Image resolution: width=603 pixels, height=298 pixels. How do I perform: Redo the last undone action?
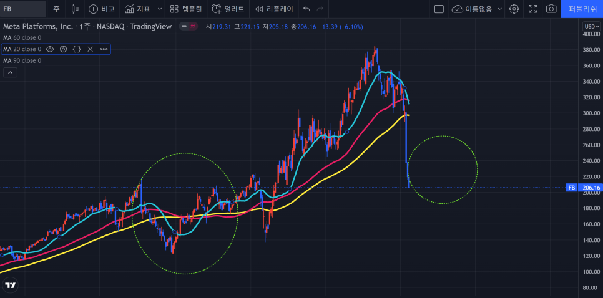tap(320, 9)
